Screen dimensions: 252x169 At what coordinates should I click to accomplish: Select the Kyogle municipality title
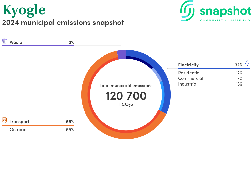[x=24, y=10]
